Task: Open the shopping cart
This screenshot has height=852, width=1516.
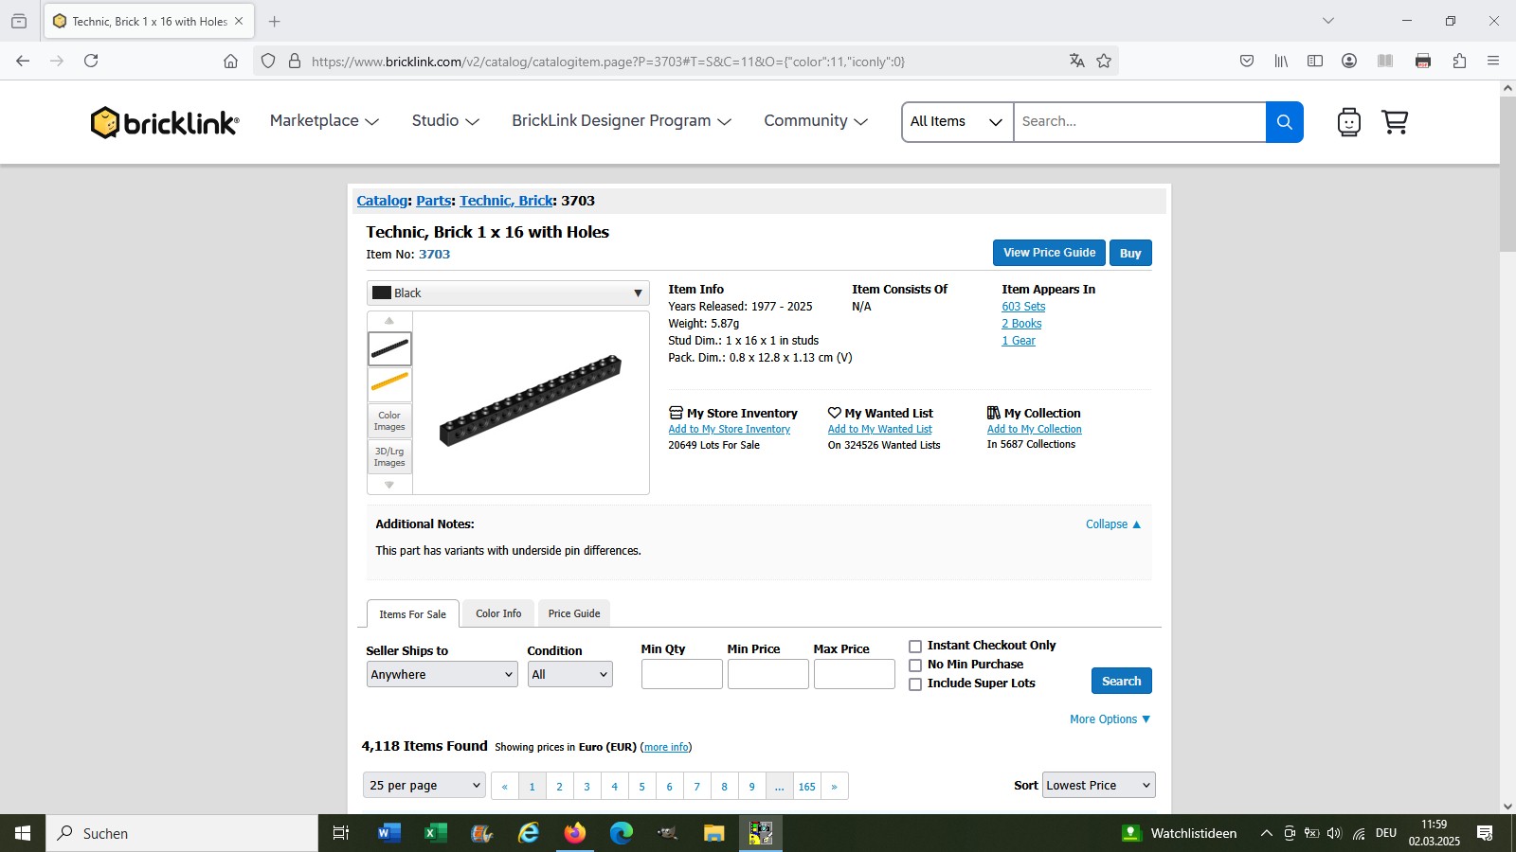Action: tap(1395, 122)
